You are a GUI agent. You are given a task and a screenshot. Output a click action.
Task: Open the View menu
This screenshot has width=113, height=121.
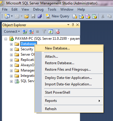(25, 9)
